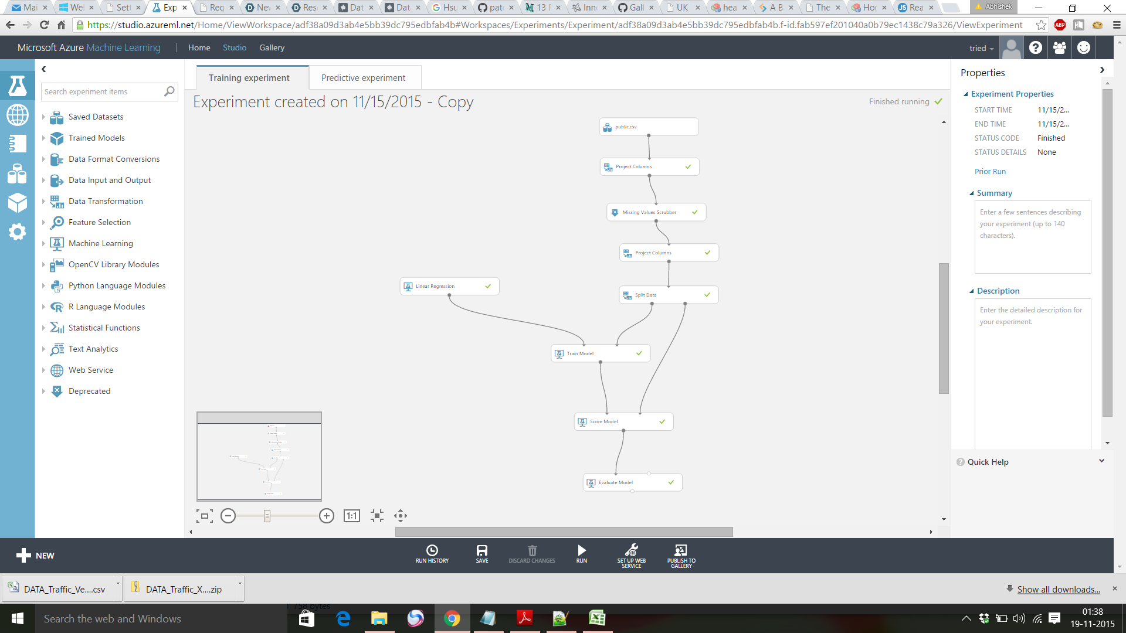Image resolution: width=1126 pixels, height=633 pixels.
Task: Click zoom in plus button
Action: [327, 516]
